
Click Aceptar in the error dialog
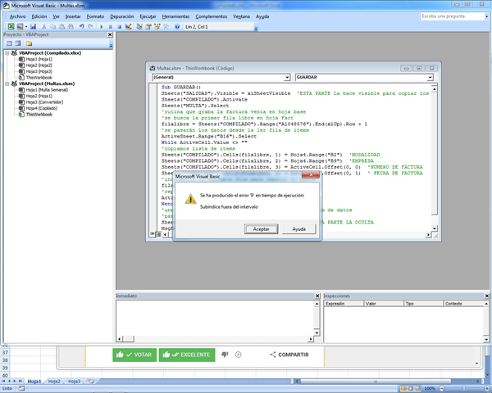261,229
